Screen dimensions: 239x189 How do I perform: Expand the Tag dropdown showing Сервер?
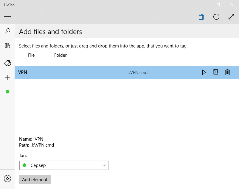[x=64, y=165]
